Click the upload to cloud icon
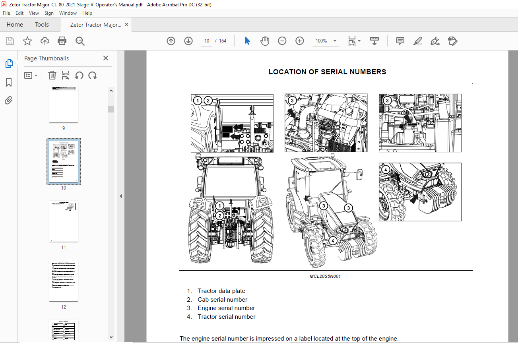 [45, 41]
